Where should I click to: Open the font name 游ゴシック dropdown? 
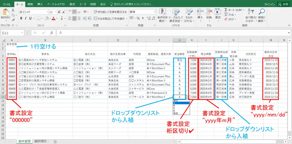point(47,12)
